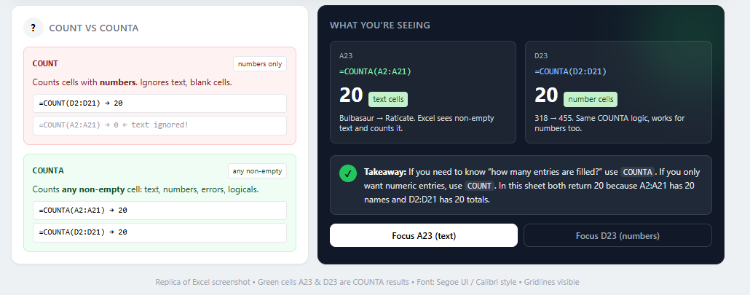The height and width of the screenshot is (295, 750).
Task: Click the green 'number cells' tag
Action: [591, 100]
